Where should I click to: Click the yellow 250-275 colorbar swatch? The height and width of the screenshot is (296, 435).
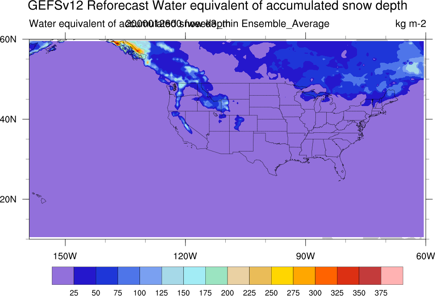pos(282,276)
